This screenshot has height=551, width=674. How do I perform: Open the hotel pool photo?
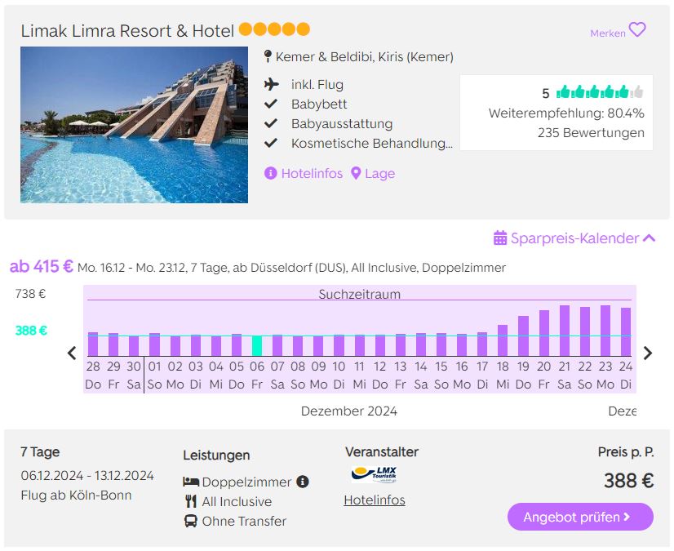(x=134, y=125)
